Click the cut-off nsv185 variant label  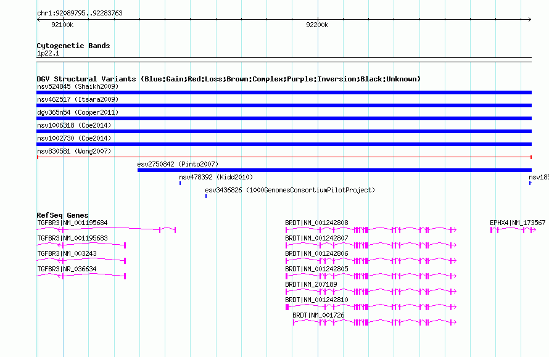click(x=539, y=177)
